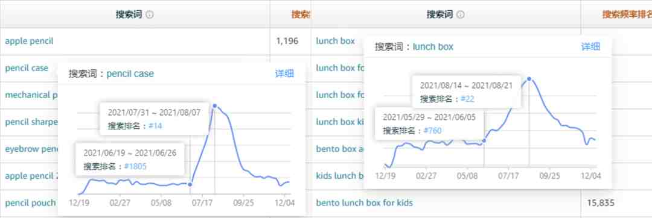Click the lunch box term in table
This screenshot has height=218, width=652.
tap(336, 41)
